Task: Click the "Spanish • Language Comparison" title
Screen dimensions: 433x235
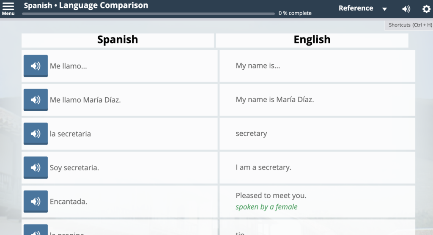Action: pos(86,5)
